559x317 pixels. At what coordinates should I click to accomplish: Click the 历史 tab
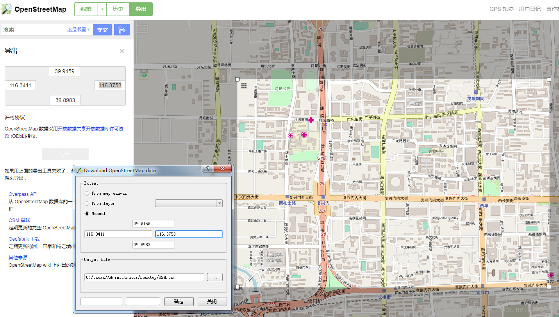(x=118, y=9)
